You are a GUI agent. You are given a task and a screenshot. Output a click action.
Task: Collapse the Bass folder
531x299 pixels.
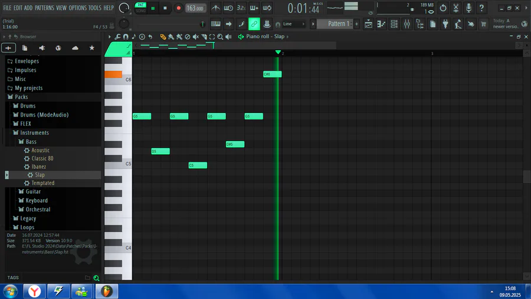[31, 142]
